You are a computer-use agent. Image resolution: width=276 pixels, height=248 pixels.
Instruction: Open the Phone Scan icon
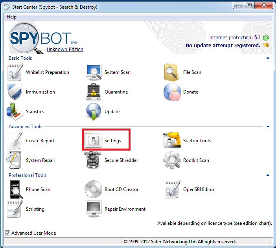pos(16,189)
